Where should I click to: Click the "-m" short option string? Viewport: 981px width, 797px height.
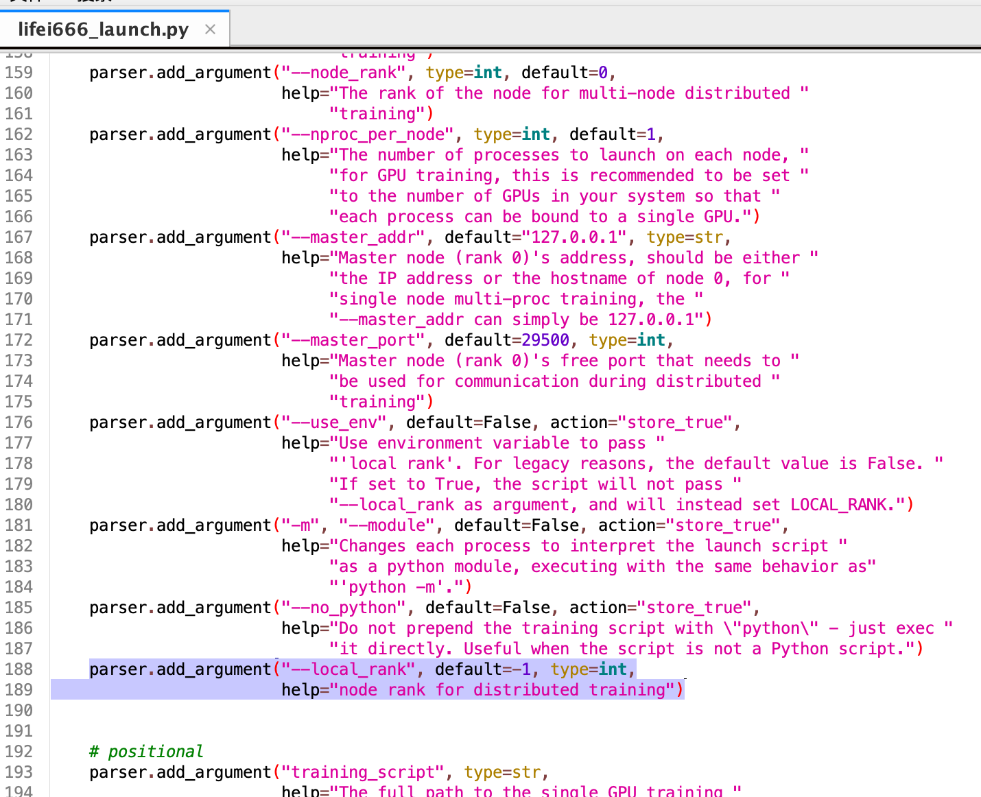coord(300,525)
